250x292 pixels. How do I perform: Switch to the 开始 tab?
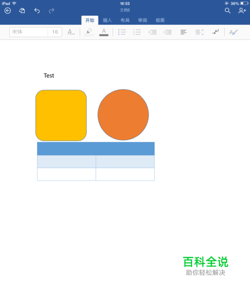click(x=90, y=20)
